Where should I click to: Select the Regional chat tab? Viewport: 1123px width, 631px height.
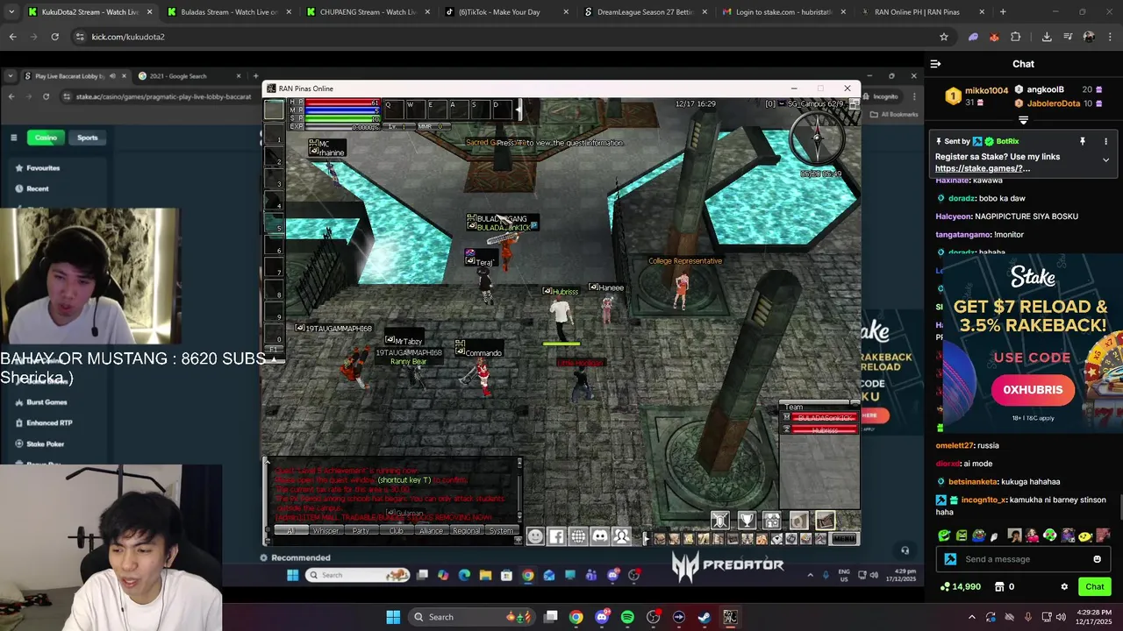click(466, 531)
